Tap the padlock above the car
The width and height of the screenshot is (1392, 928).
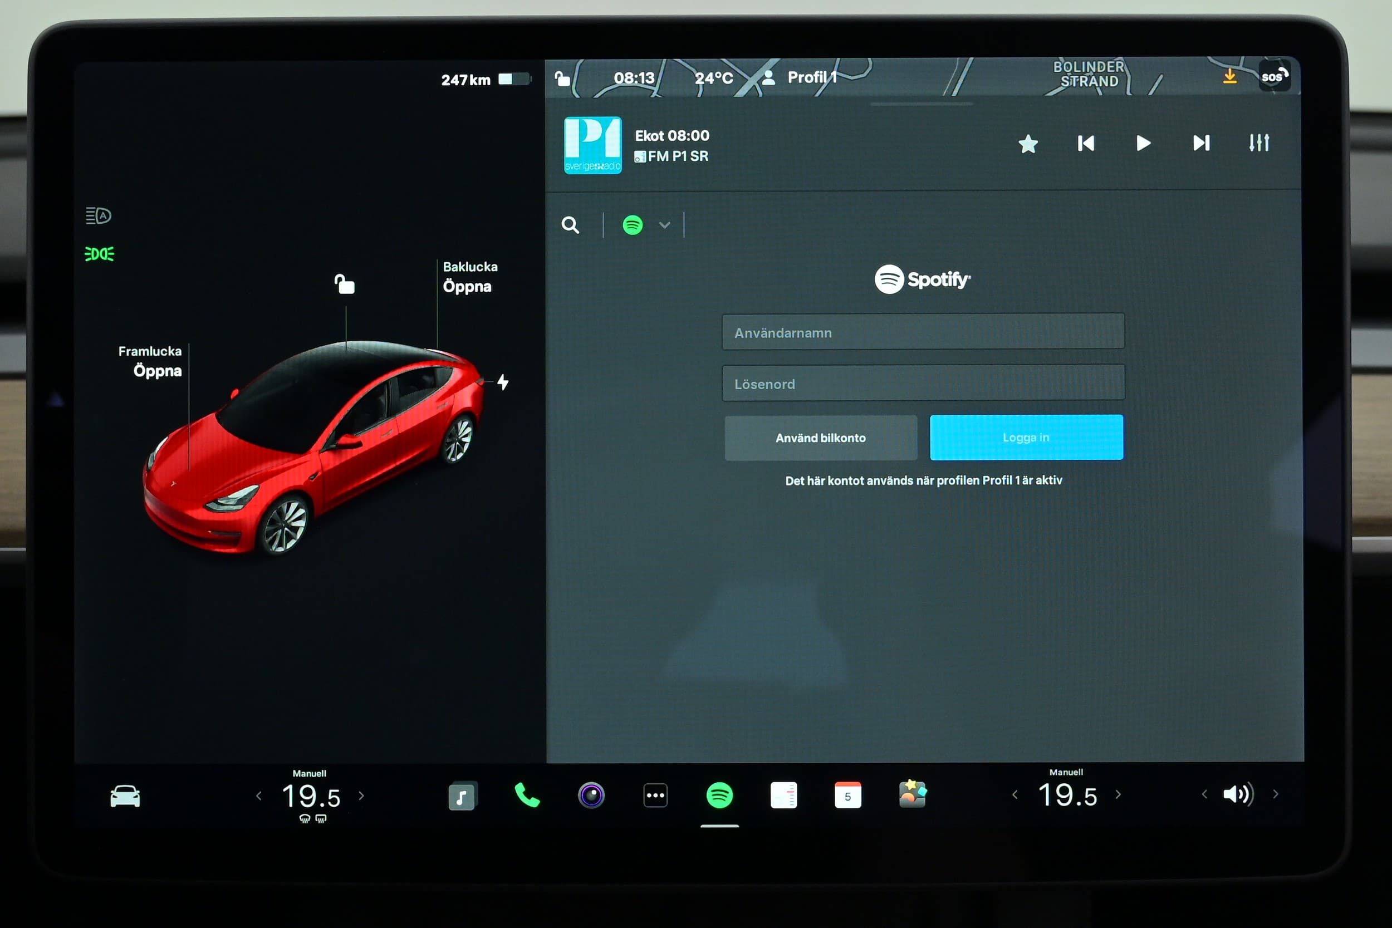[345, 284]
